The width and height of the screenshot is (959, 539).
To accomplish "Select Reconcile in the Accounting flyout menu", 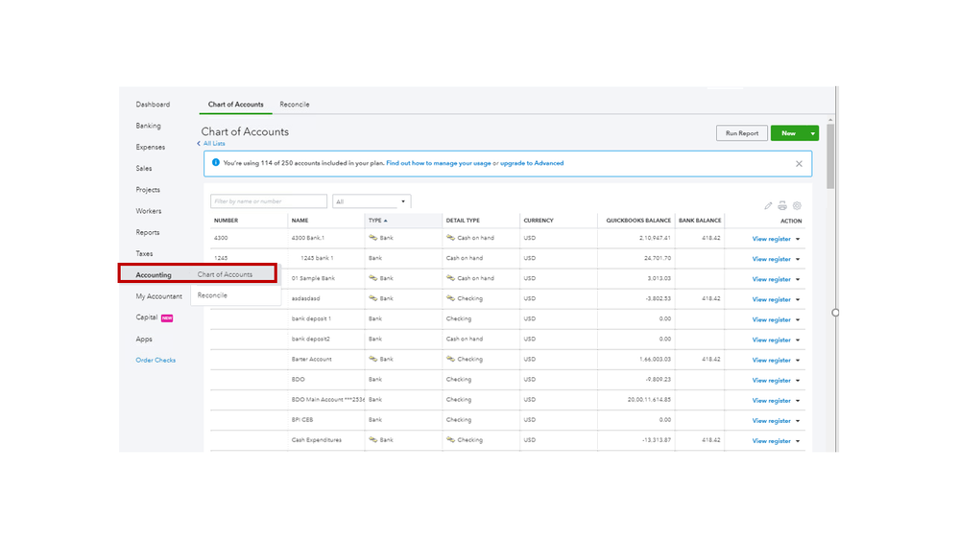I will point(213,295).
